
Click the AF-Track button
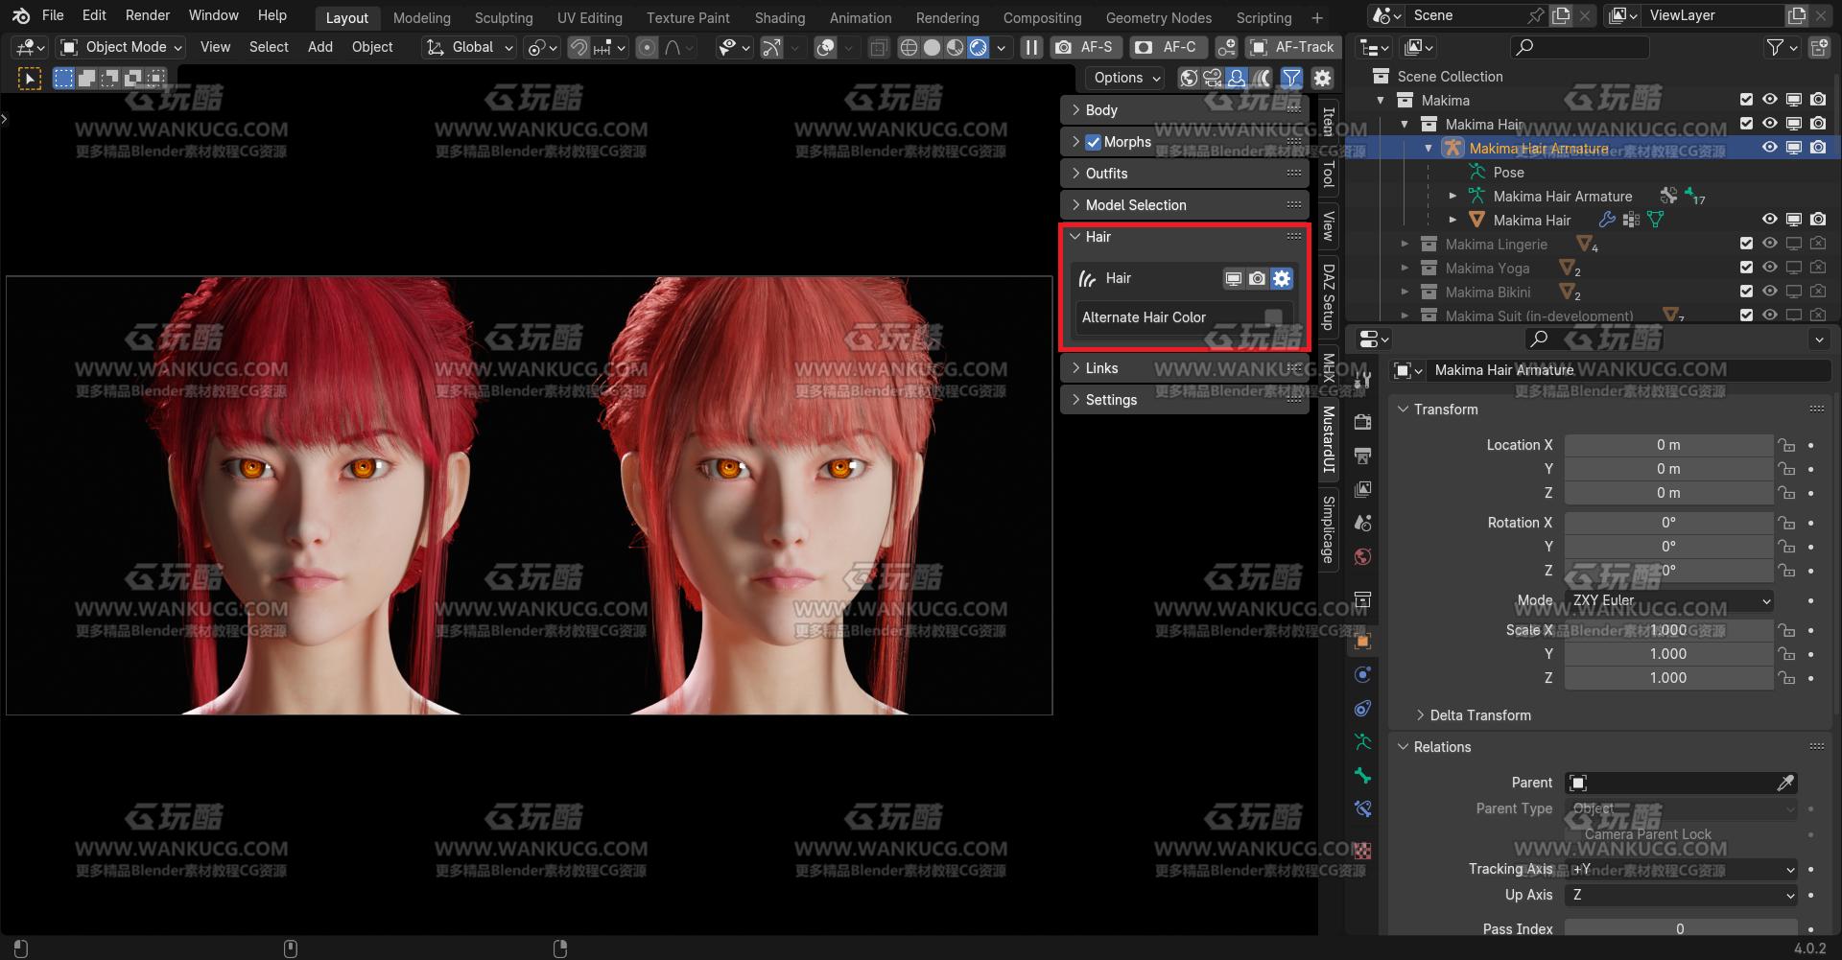[1294, 47]
